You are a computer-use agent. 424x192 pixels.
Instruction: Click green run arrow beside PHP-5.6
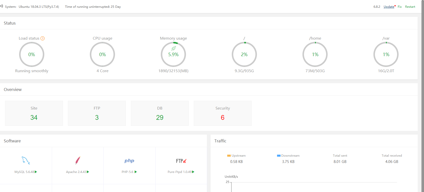[x=136, y=172]
